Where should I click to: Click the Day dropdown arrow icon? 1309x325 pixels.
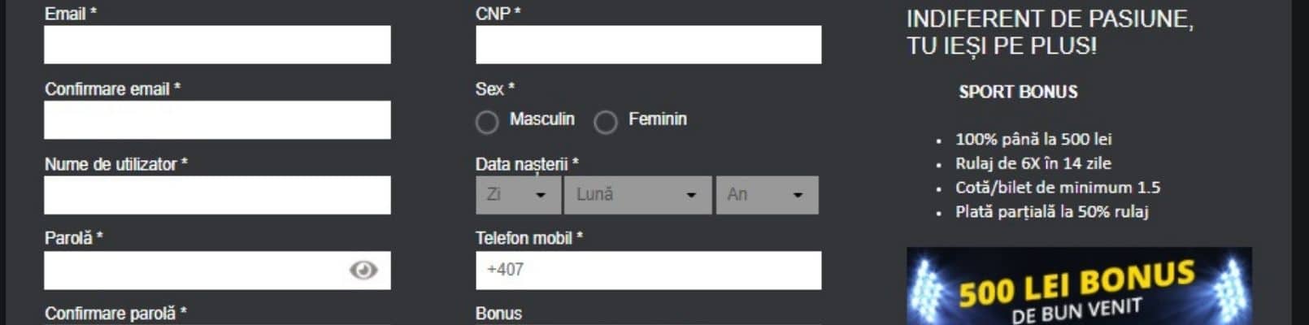point(541,195)
